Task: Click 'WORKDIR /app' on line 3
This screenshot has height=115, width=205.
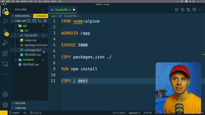Action: tap(76, 33)
